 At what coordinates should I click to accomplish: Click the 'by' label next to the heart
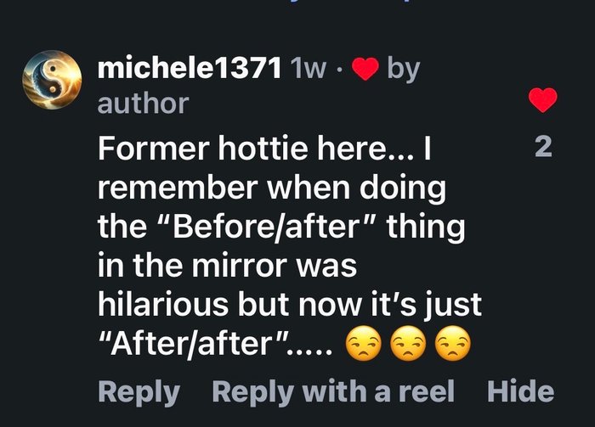coord(404,70)
